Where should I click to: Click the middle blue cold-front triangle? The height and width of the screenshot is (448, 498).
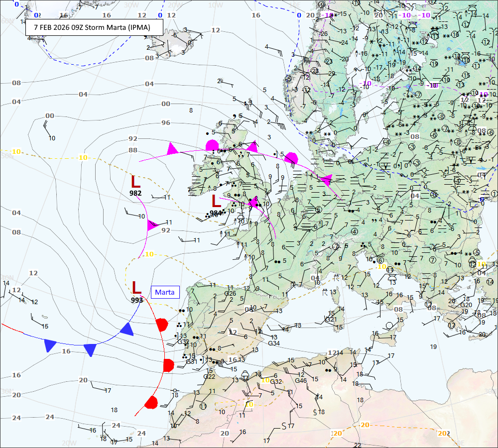coord(90,349)
